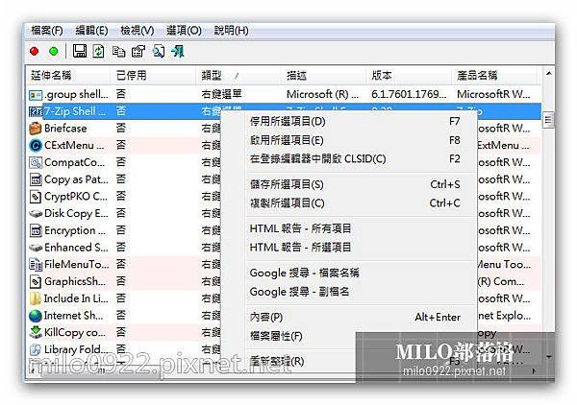Open the 說明(H) menu
This screenshot has width=577, height=405.
pos(232,31)
